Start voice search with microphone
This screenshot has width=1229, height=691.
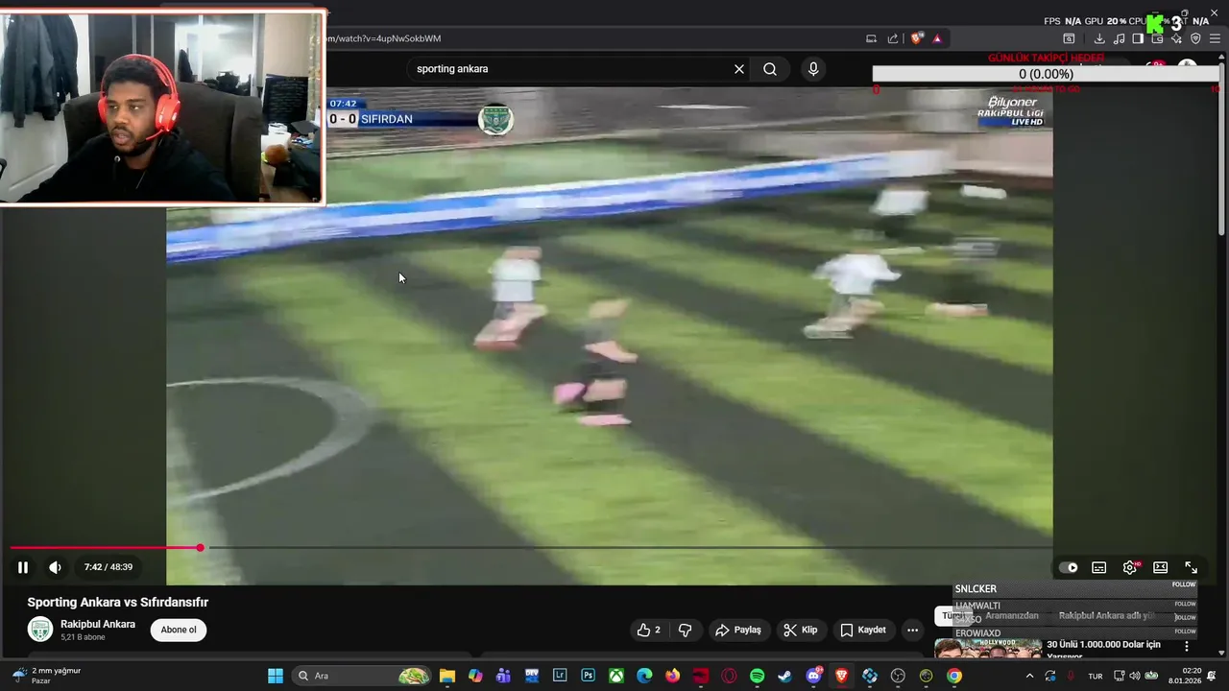(x=813, y=69)
